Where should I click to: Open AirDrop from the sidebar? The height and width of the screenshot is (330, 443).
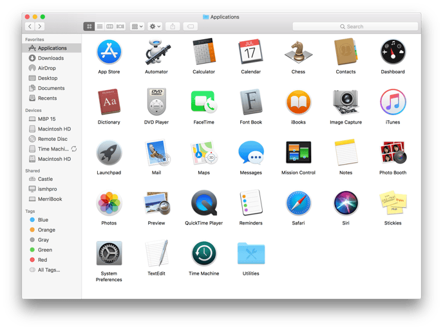click(52, 68)
